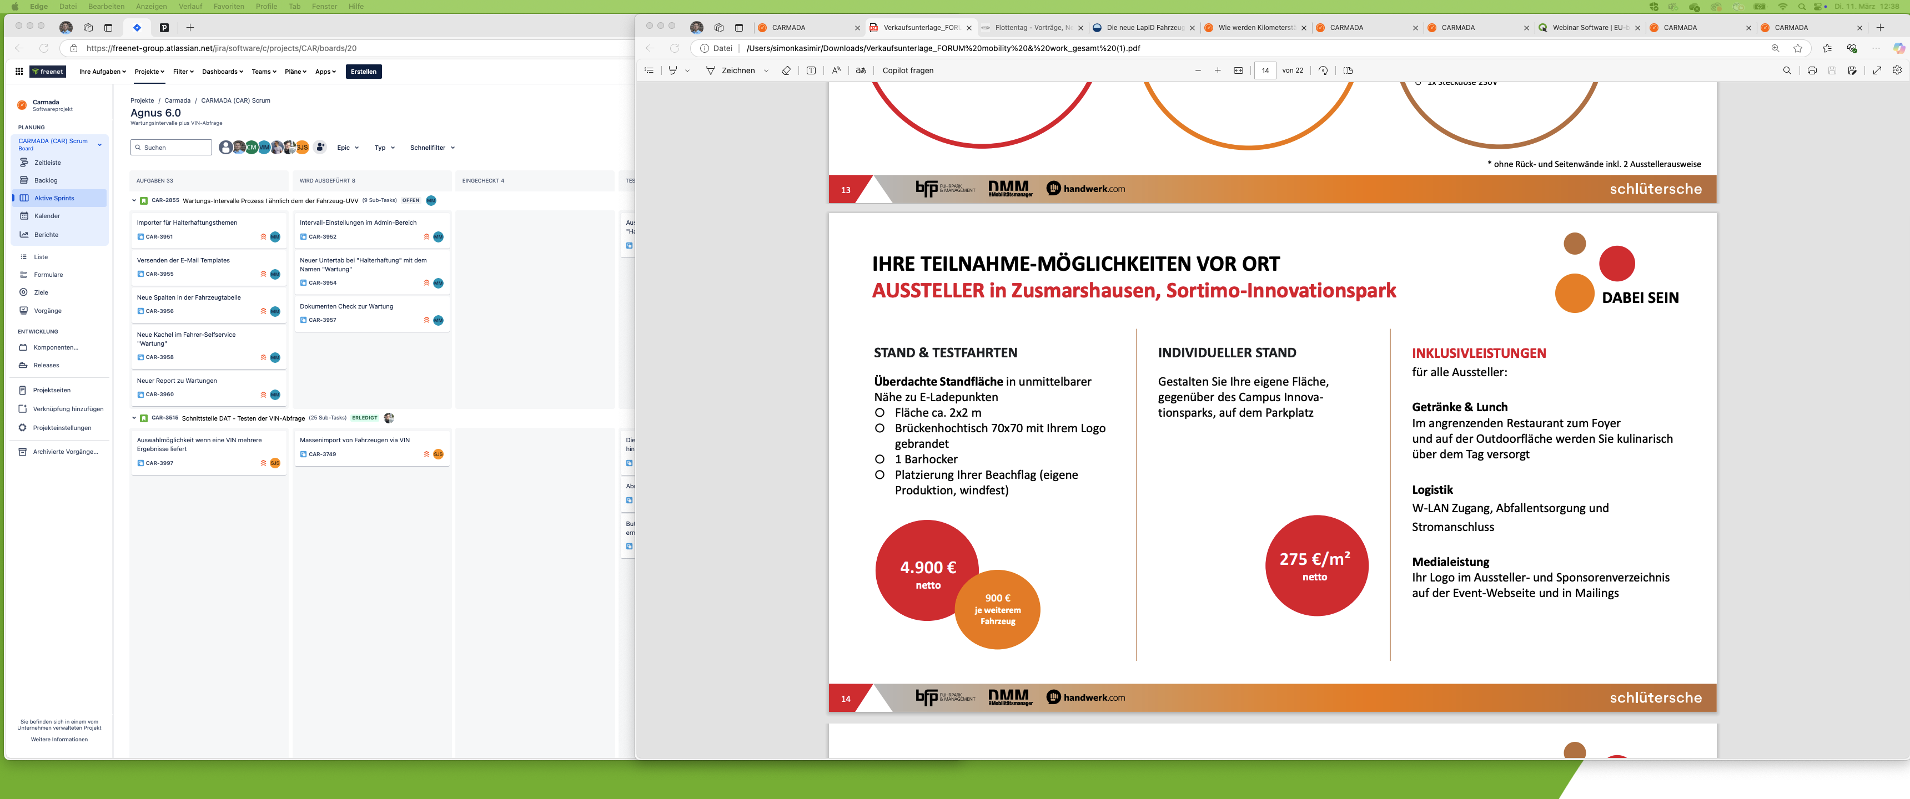Zoom out the PDF with minus icon
This screenshot has width=1910, height=799.
(x=1198, y=70)
